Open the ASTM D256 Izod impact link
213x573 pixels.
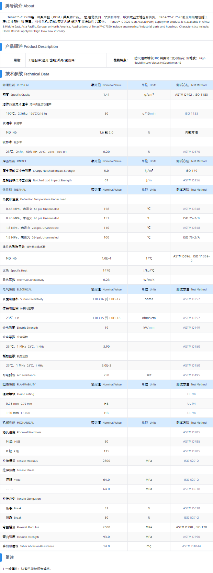pyautogui.click(x=191, y=180)
